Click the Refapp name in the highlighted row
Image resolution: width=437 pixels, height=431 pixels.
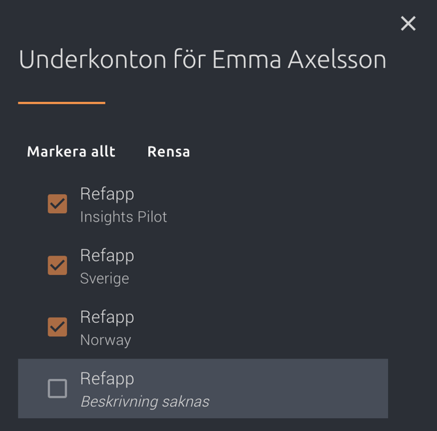107,378
